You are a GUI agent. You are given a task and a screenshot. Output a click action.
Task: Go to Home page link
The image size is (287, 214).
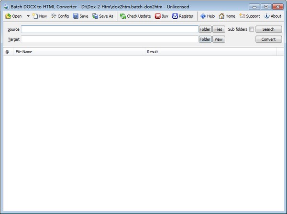pos(227,16)
